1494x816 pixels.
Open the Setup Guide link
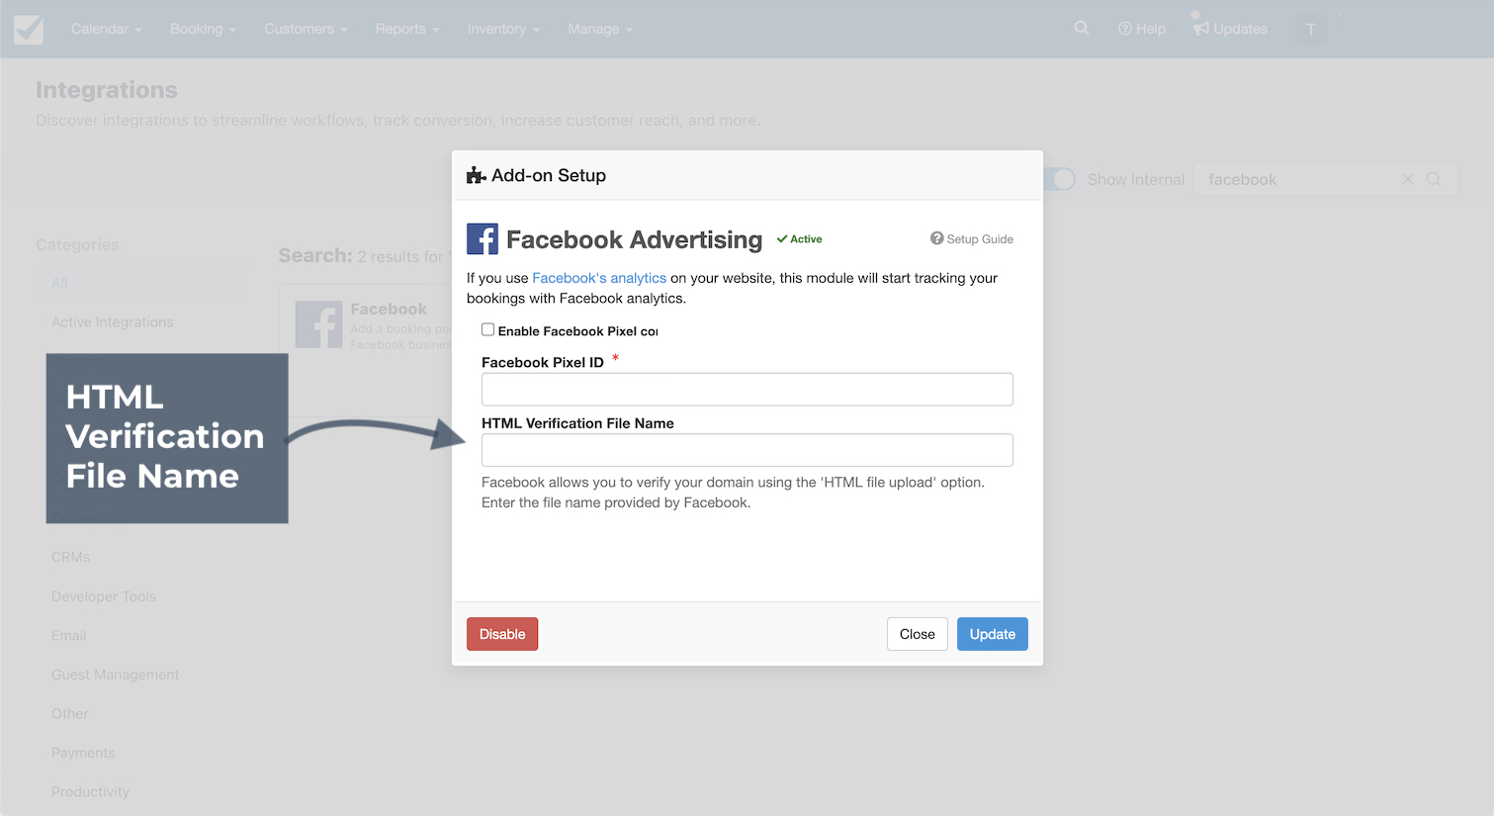[x=972, y=238]
